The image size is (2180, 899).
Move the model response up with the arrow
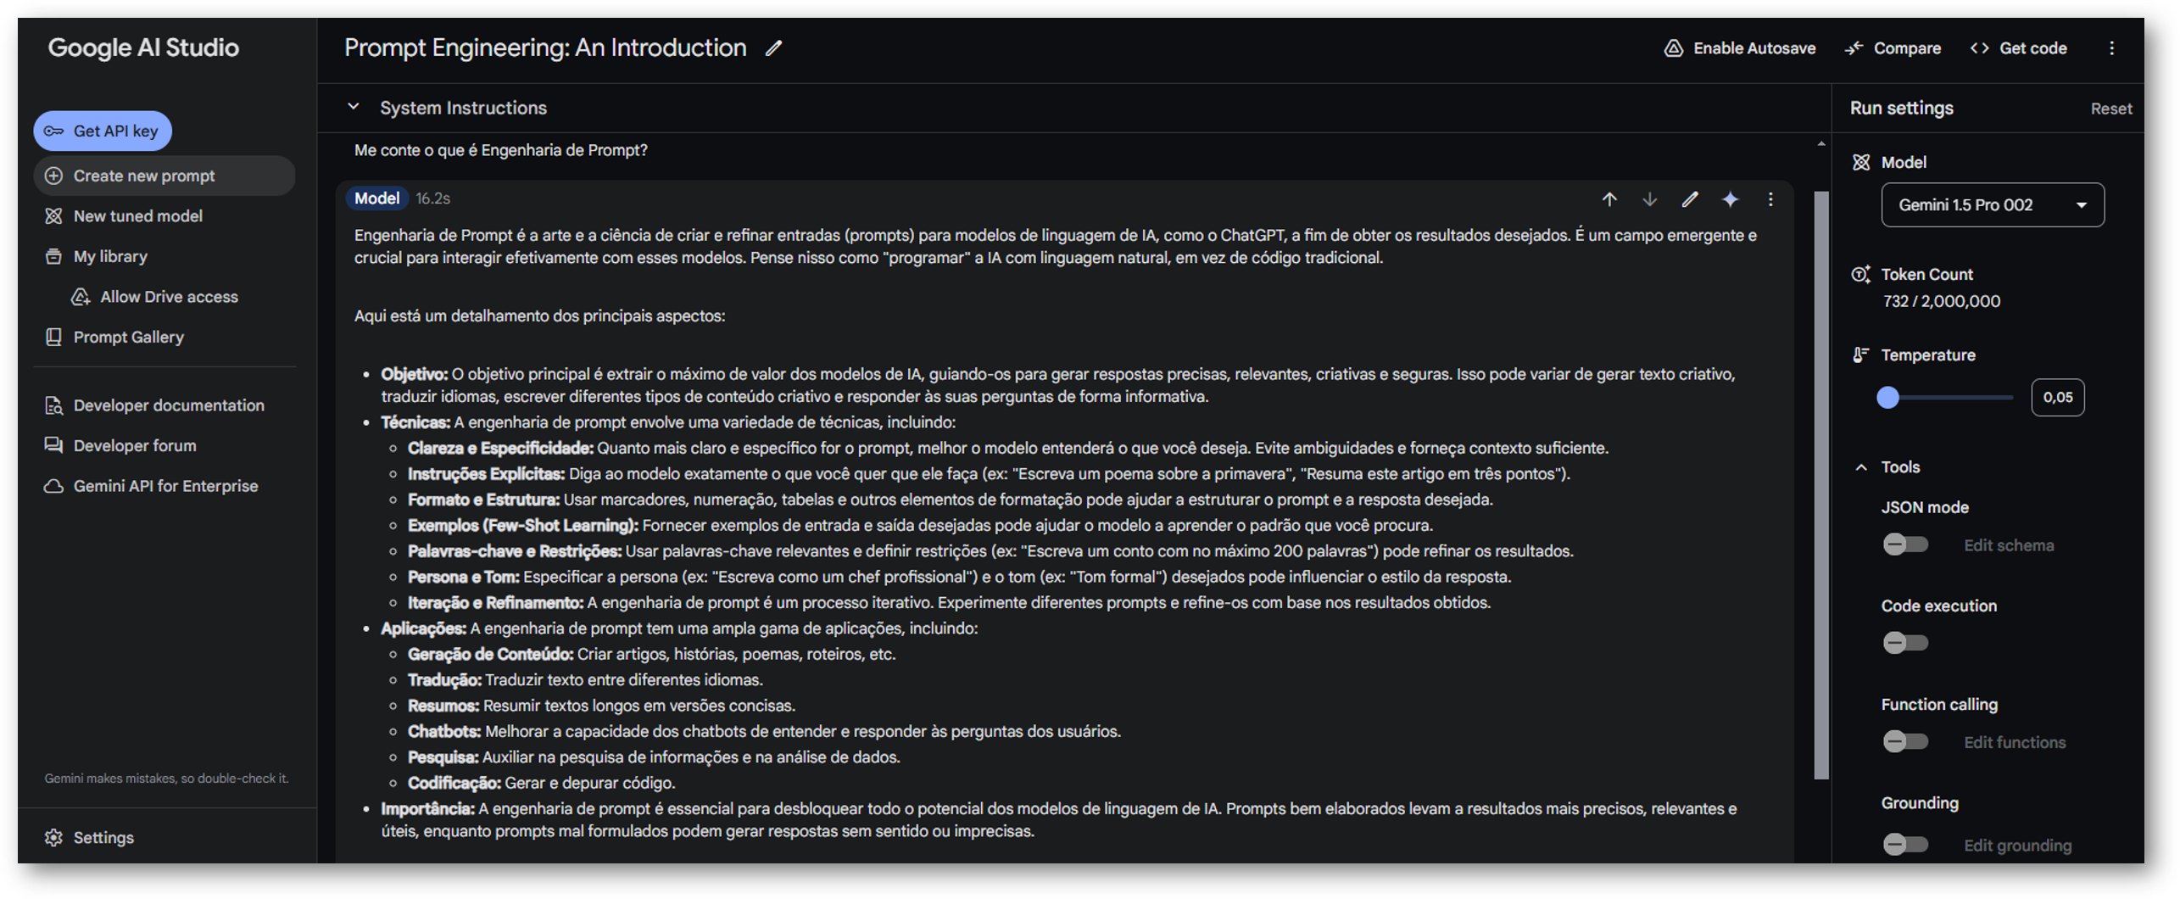click(1609, 199)
